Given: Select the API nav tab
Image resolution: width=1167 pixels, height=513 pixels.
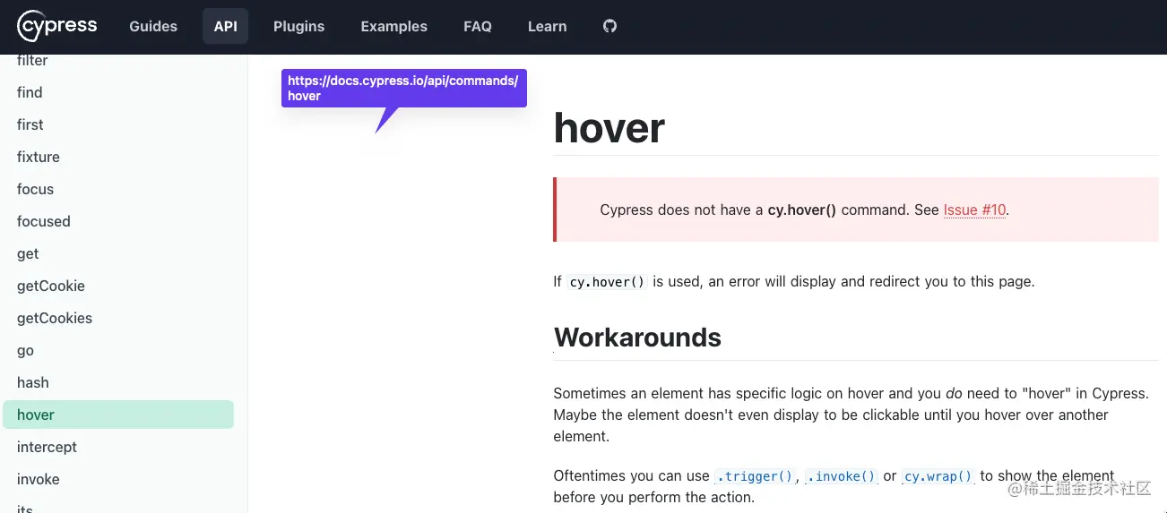Looking at the screenshot, I should (226, 26).
